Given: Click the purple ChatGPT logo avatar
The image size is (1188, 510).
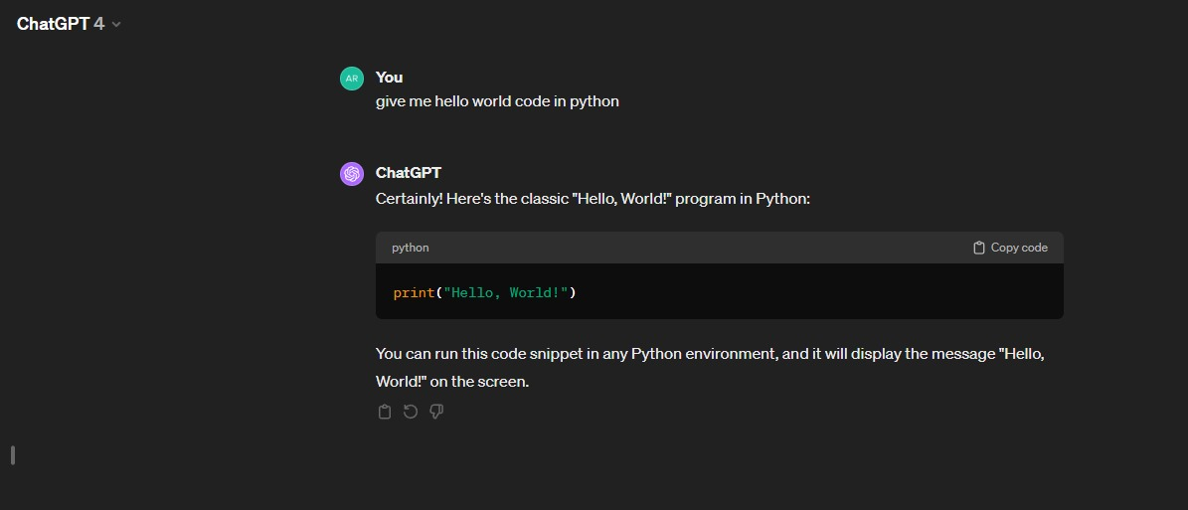Looking at the screenshot, I should (x=352, y=174).
